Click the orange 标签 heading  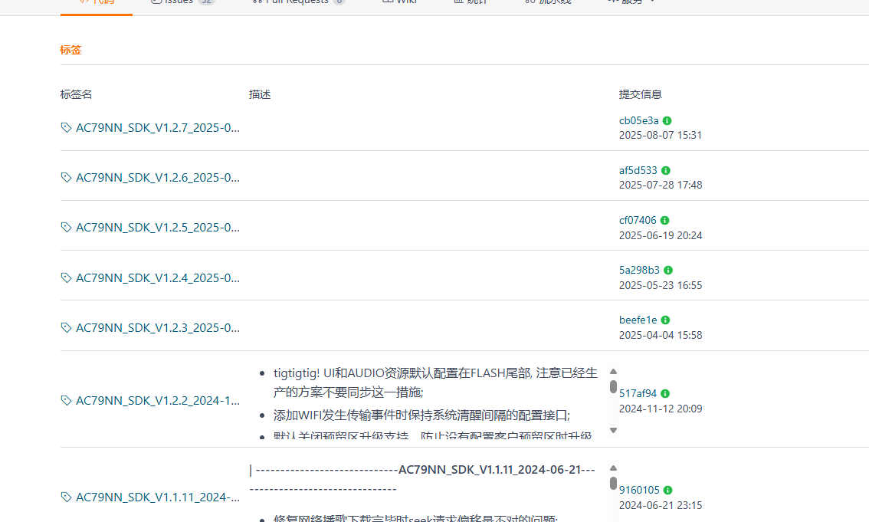(71, 50)
